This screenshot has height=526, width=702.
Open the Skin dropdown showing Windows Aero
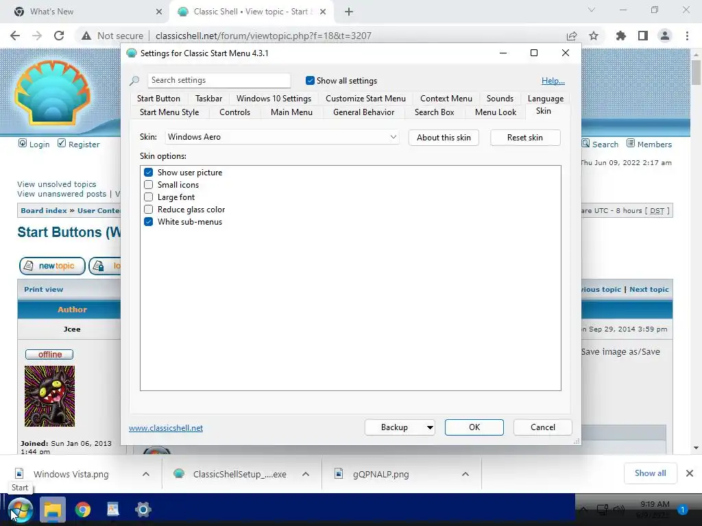tap(282, 137)
